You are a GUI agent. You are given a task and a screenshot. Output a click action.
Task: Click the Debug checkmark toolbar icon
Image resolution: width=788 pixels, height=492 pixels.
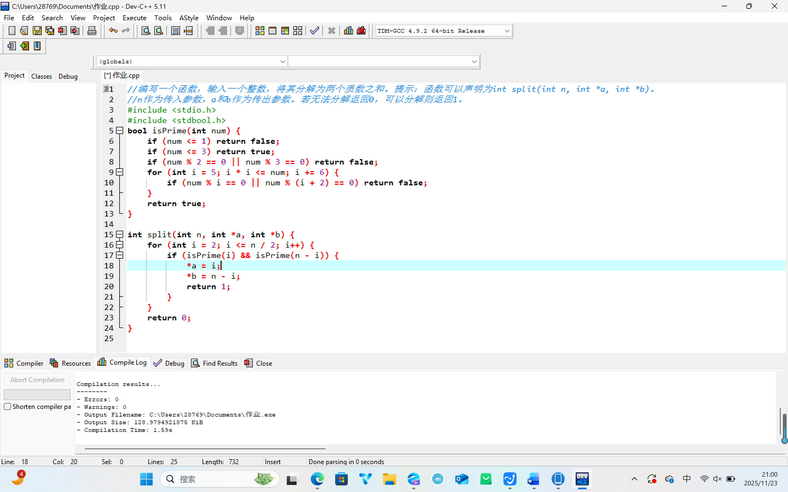pyautogui.click(x=314, y=31)
